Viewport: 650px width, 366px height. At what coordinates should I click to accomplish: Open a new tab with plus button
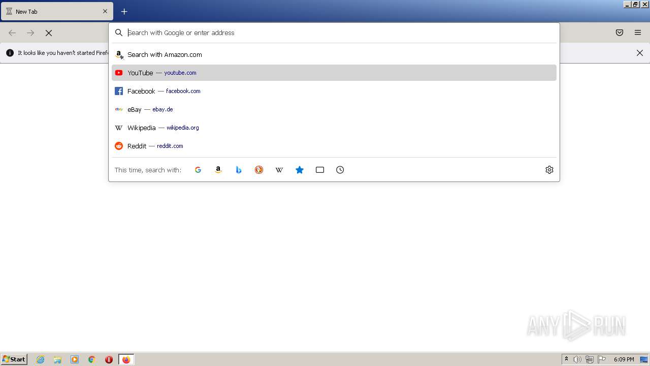(124, 11)
